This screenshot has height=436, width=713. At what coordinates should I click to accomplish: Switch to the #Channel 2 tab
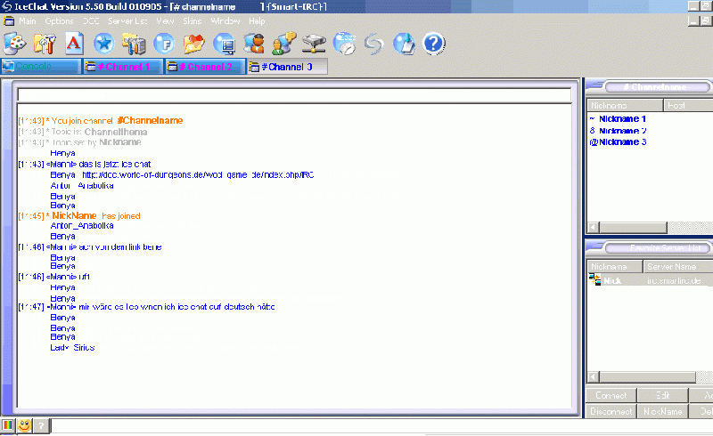coord(205,67)
